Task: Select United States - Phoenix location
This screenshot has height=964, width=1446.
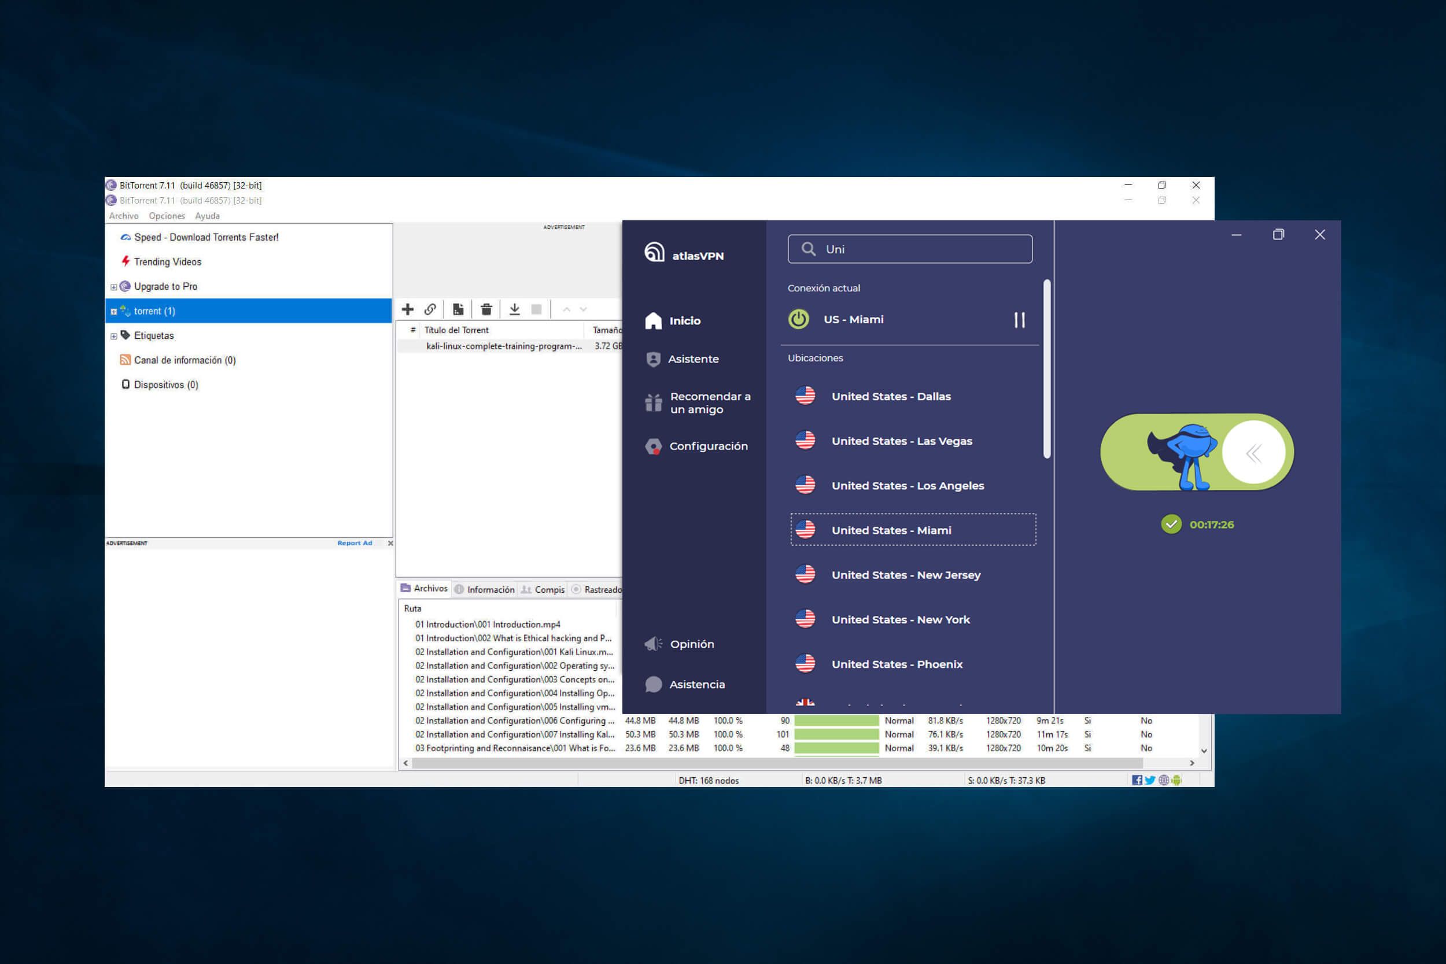Action: click(913, 664)
